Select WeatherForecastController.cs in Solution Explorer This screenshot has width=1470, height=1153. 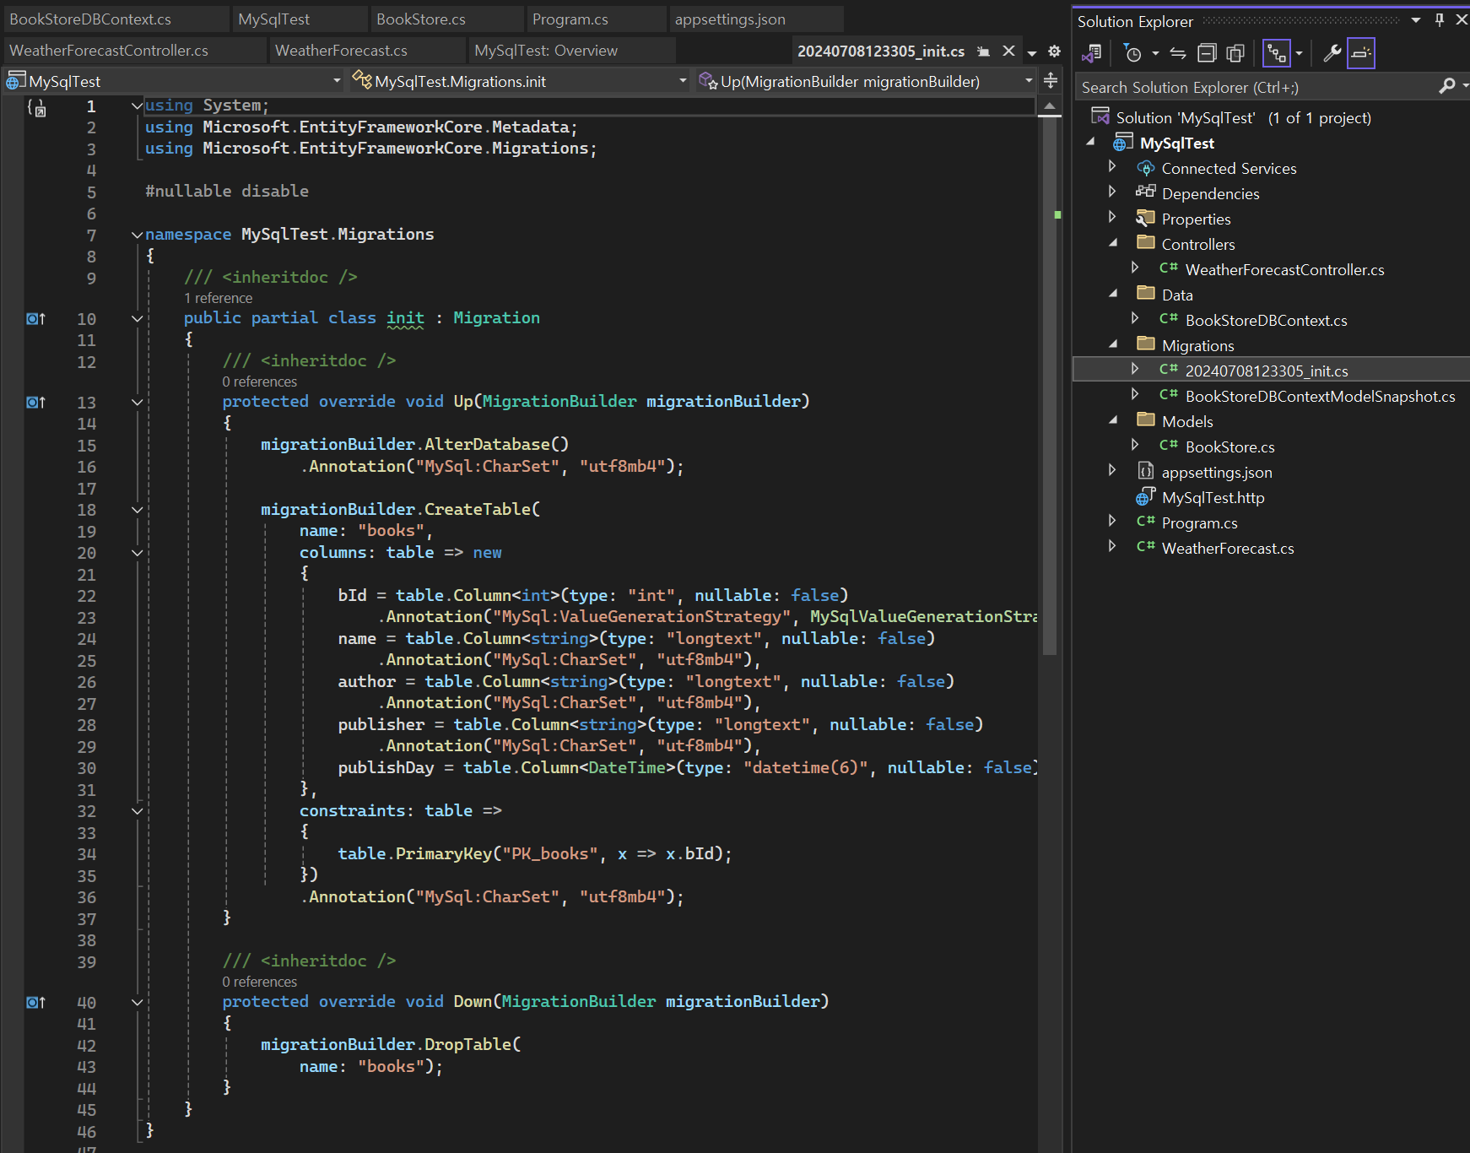[1284, 269]
